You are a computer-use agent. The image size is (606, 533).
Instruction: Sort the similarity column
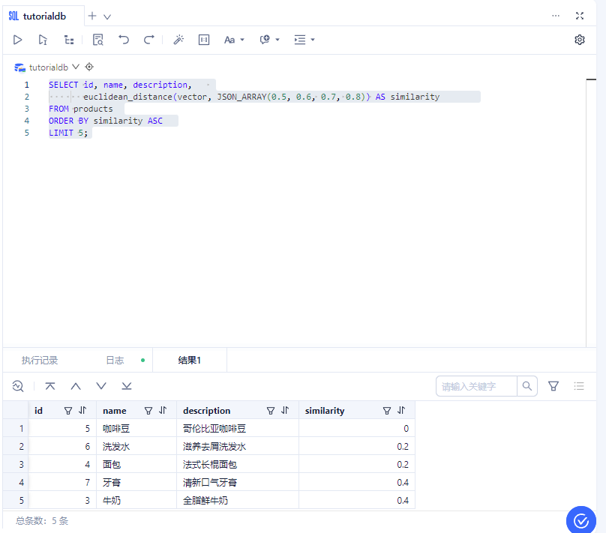click(401, 410)
